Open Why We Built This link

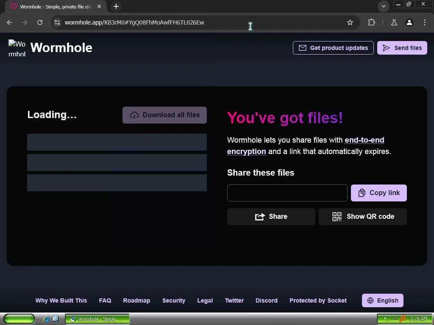point(61,300)
